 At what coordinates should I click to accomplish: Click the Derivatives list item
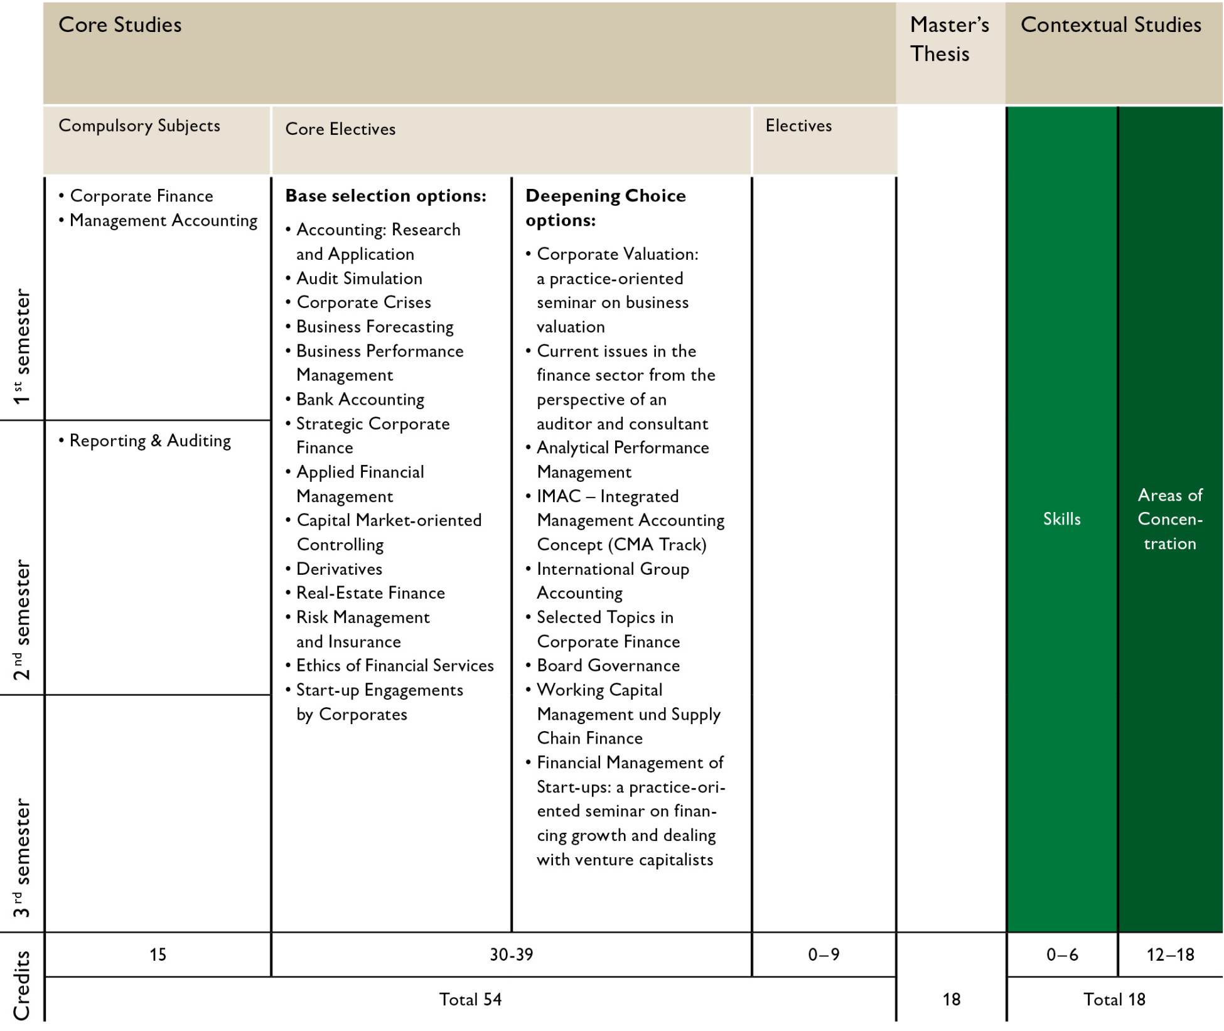click(339, 569)
